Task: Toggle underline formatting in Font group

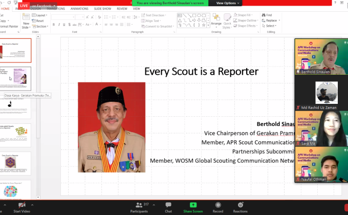Action: pyautogui.click(x=65, y=25)
